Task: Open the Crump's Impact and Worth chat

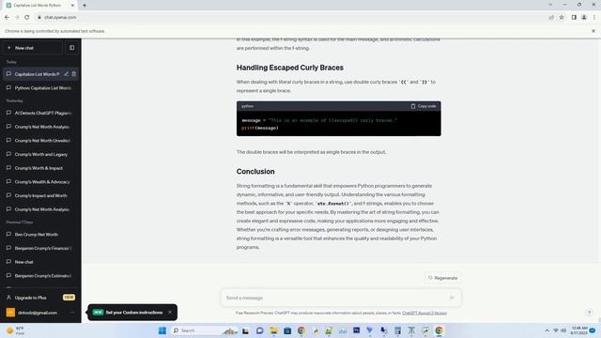Action: point(40,196)
